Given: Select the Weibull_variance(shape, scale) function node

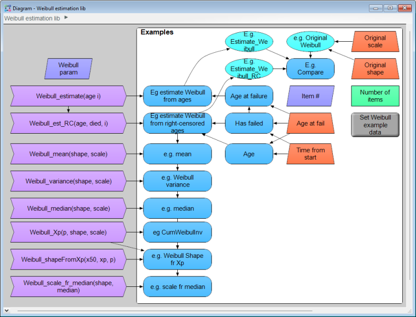Looking at the screenshot, I should (x=68, y=181).
